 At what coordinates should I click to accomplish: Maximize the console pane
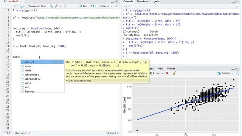click(237, 2)
